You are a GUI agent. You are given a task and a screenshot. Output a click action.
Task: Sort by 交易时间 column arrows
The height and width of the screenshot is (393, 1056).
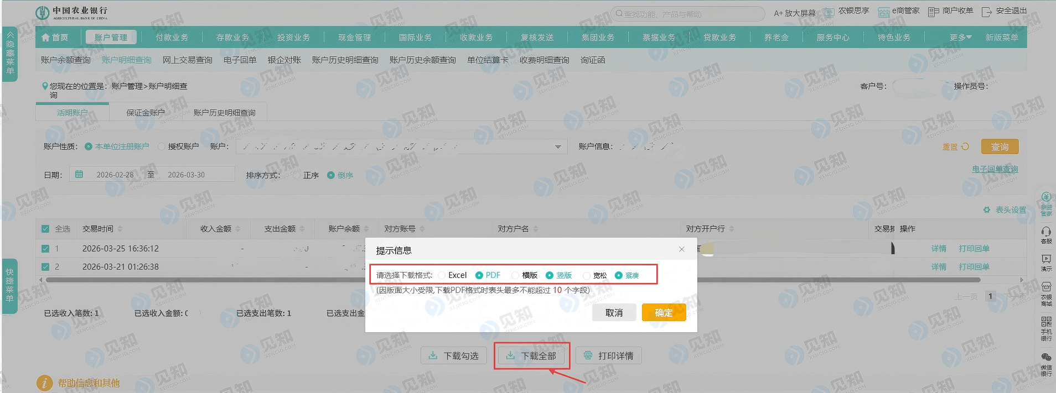pyautogui.click(x=120, y=229)
